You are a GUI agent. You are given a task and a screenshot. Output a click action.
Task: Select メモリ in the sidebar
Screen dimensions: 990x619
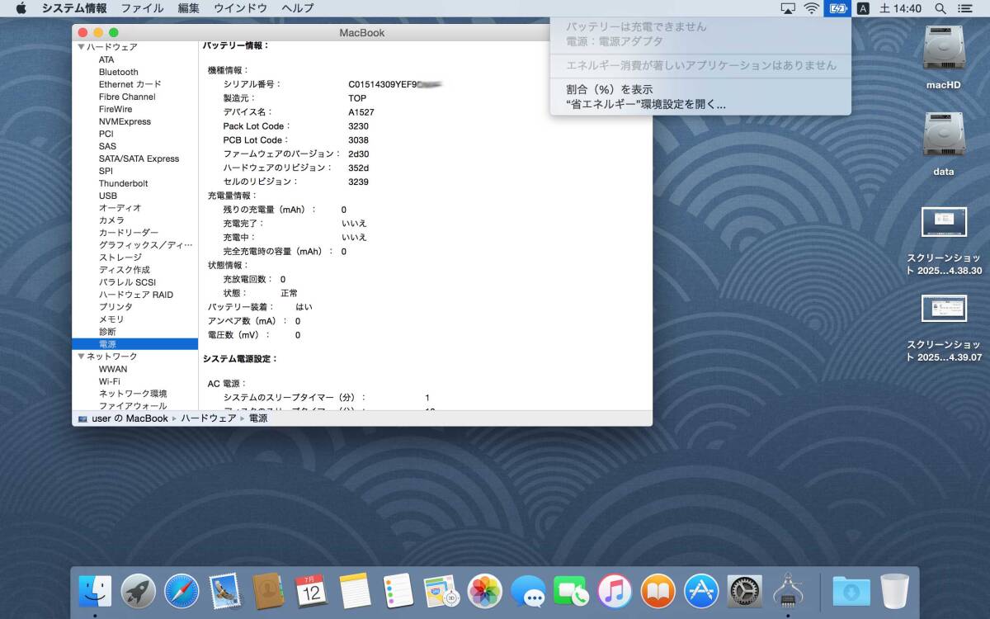111,319
